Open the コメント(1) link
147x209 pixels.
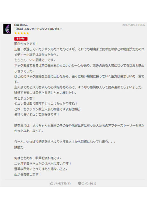coord(89,183)
